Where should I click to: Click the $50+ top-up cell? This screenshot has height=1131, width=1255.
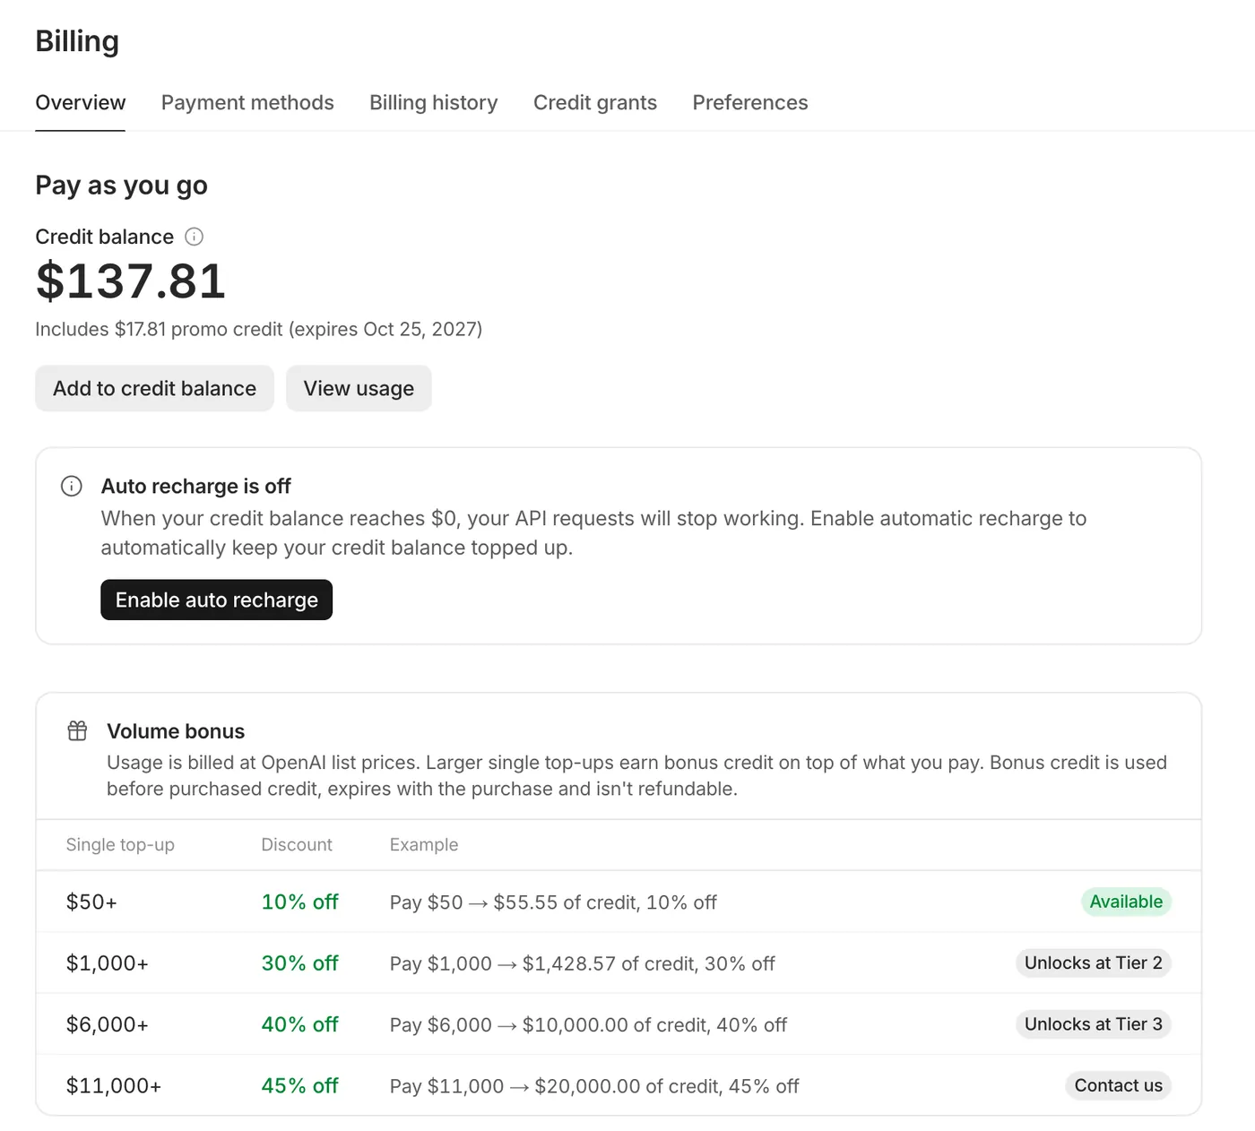[x=91, y=902]
